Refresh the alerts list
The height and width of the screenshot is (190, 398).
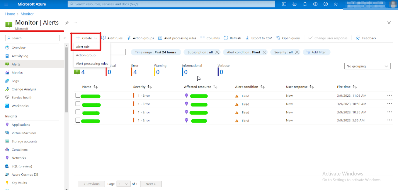(x=232, y=38)
